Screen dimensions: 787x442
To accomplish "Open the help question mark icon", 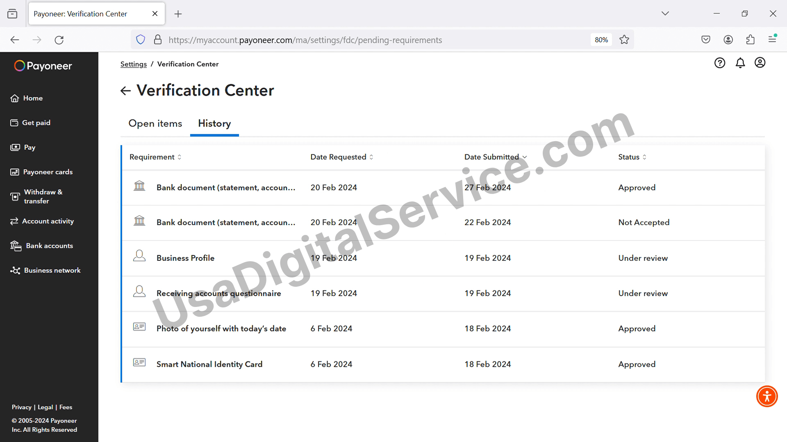I will pyautogui.click(x=720, y=63).
